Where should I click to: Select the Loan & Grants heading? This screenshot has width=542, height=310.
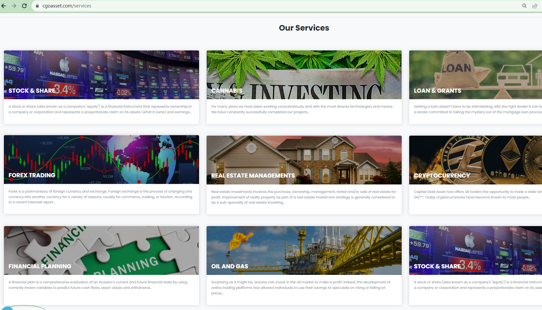(x=437, y=91)
